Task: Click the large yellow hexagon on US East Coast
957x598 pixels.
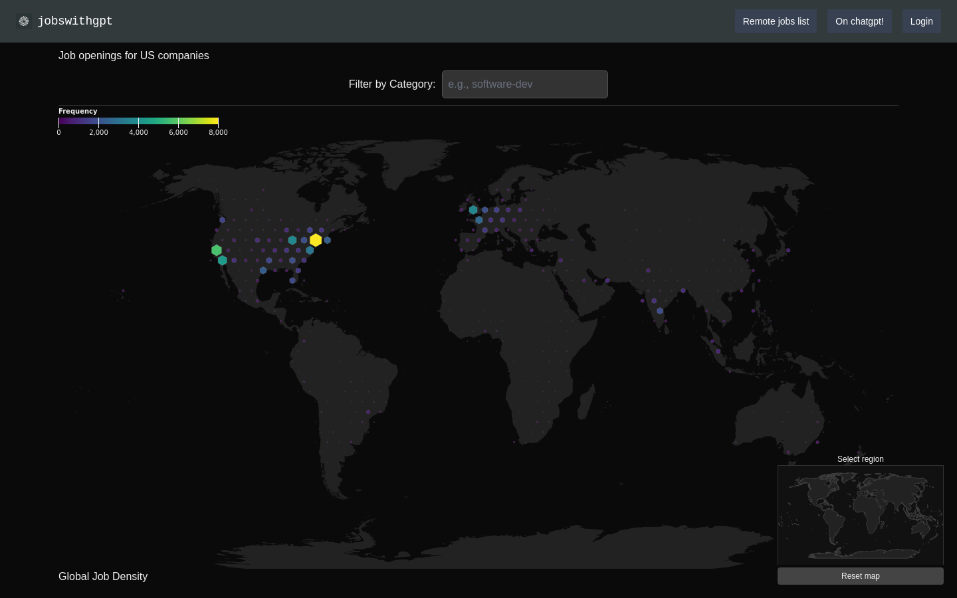Action: pos(316,240)
